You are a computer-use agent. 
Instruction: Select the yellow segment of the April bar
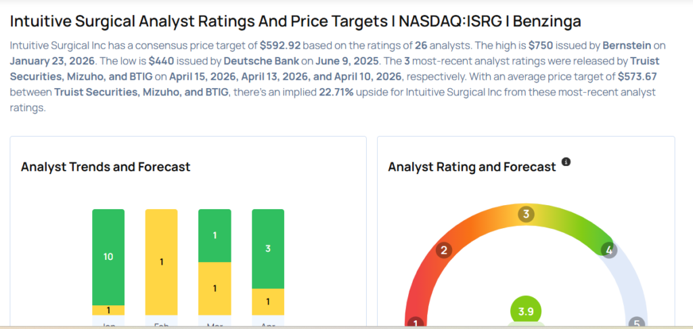pos(268,301)
